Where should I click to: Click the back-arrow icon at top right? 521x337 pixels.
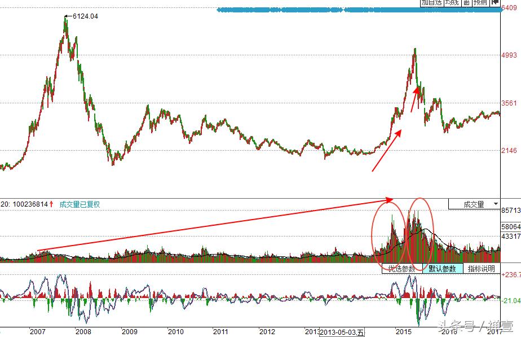coord(495,2)
